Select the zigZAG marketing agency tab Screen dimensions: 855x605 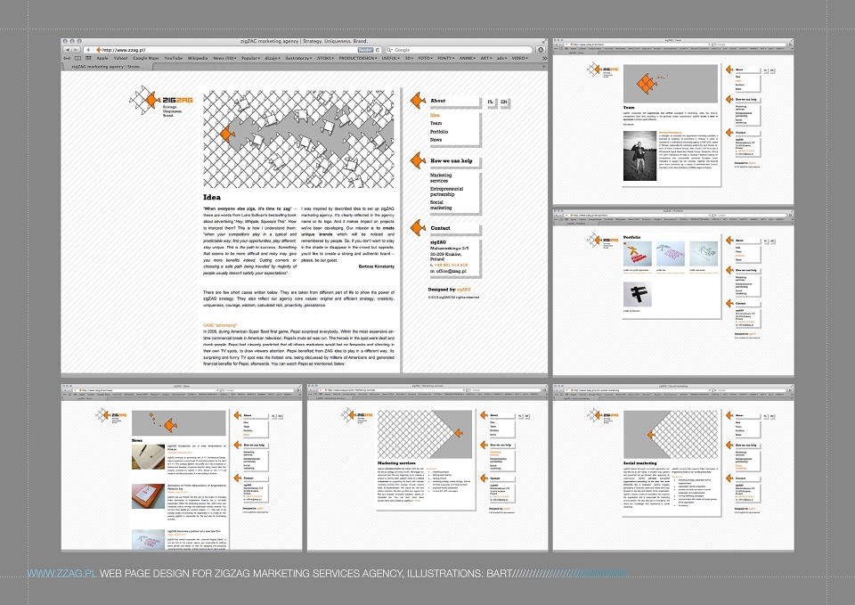point(107,66)
